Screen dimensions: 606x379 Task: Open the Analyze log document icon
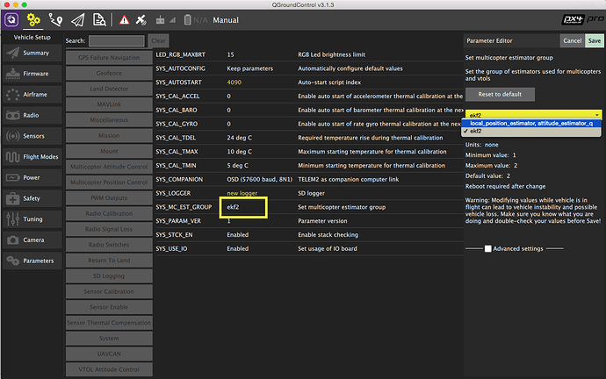coord(99,20)
